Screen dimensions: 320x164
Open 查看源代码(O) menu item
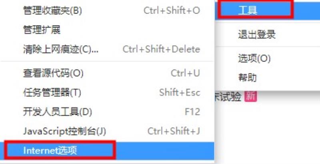[107, 73]
